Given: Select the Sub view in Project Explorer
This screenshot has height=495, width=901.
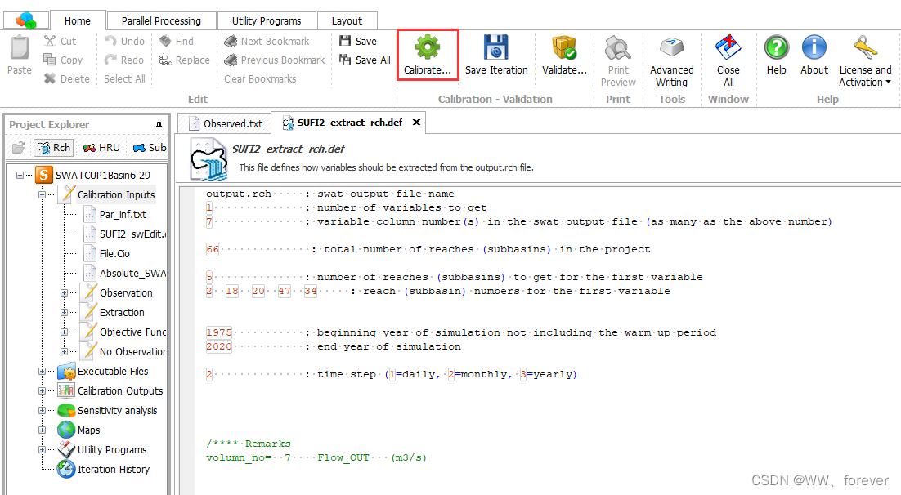Looking at the screenshot, I should tap(148, 148).
